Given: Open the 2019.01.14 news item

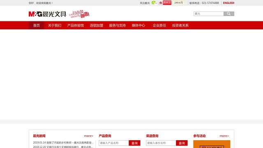Looking at the screenshot, I should [x=63, y=143].
